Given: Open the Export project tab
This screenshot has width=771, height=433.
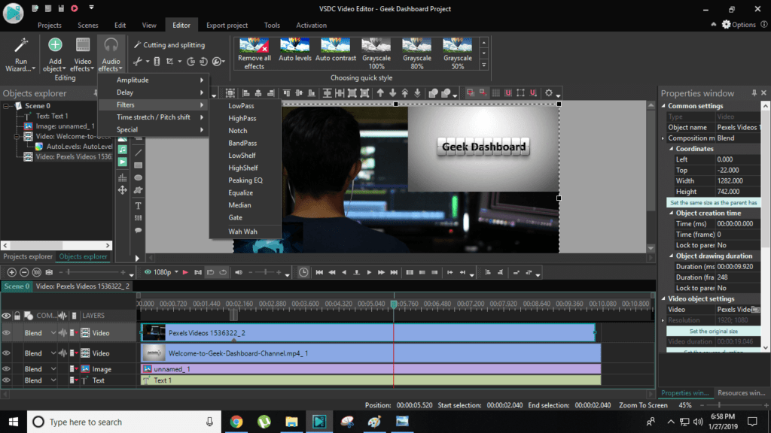Looking at the screenshot, I should (x=227, y=25).
